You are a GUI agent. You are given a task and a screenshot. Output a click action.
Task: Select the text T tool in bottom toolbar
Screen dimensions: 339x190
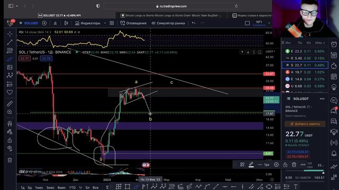coord(296,186)
